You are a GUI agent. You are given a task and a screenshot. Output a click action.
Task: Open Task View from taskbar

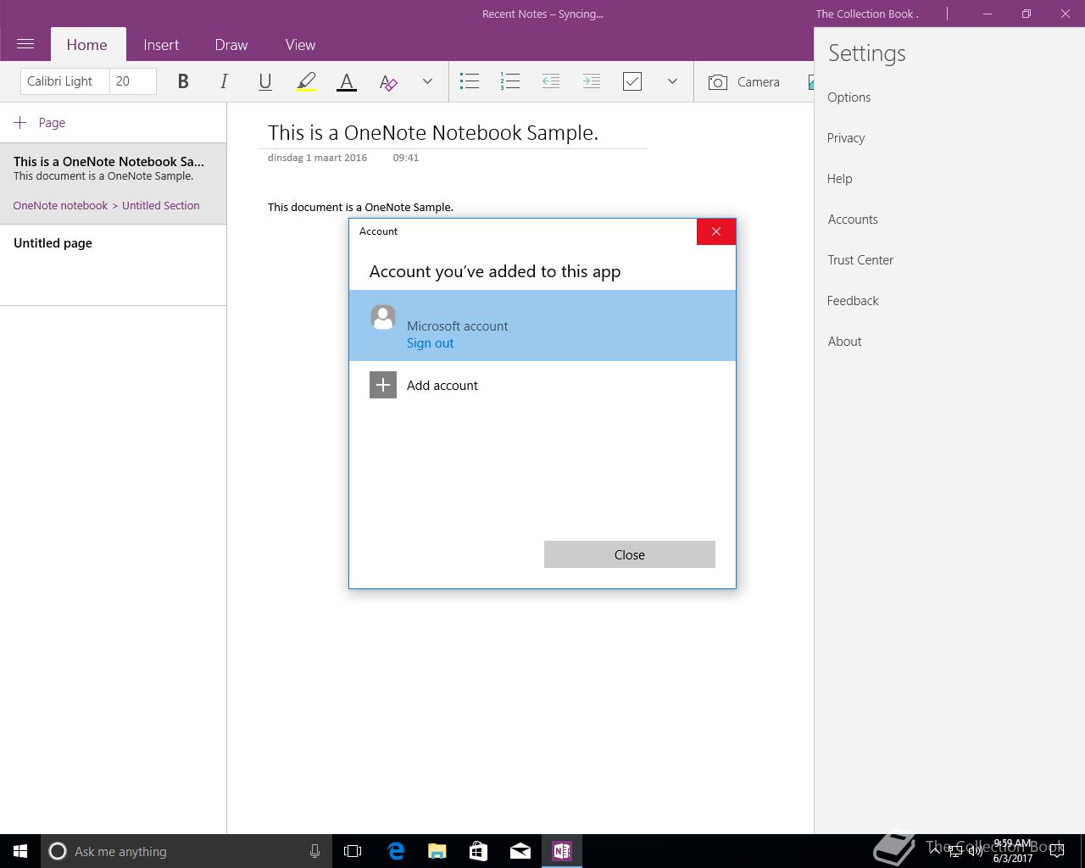(353, 851)
